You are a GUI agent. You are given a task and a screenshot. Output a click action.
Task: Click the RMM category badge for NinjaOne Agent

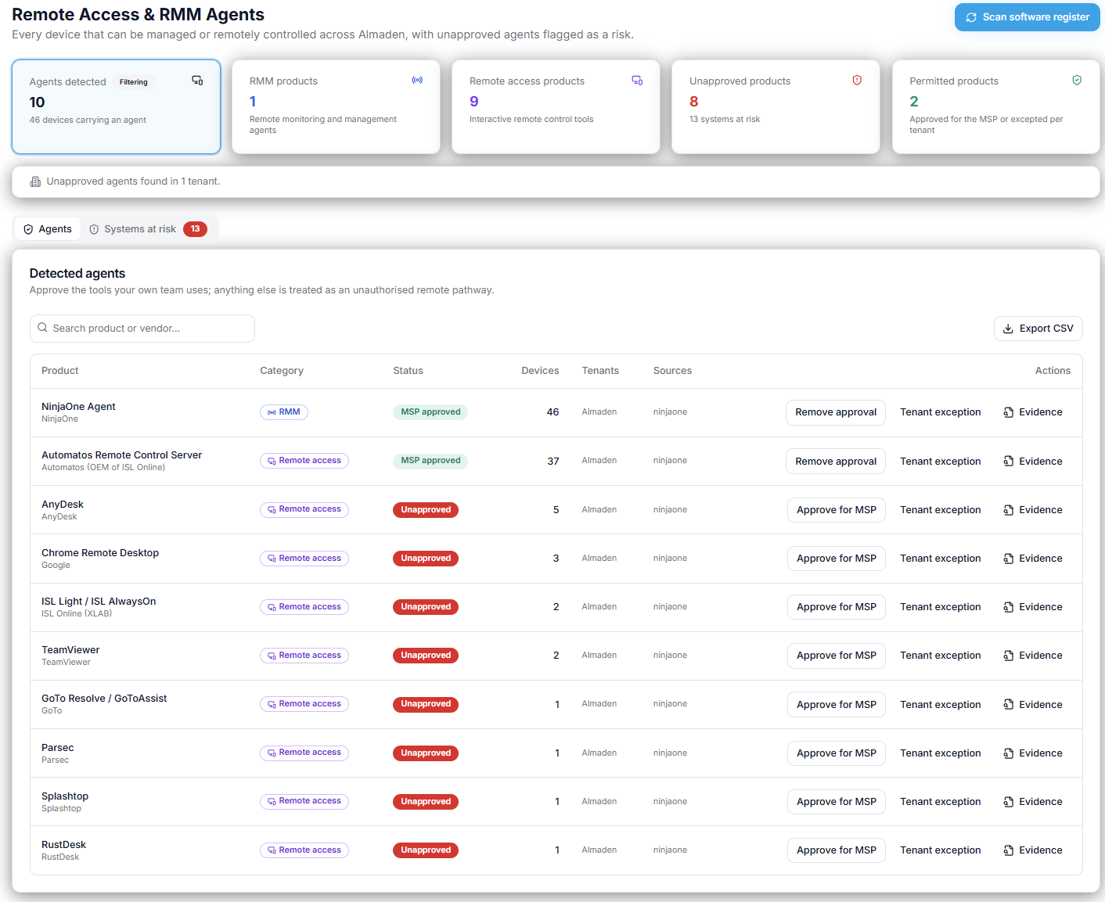click(x=284, y=412)
